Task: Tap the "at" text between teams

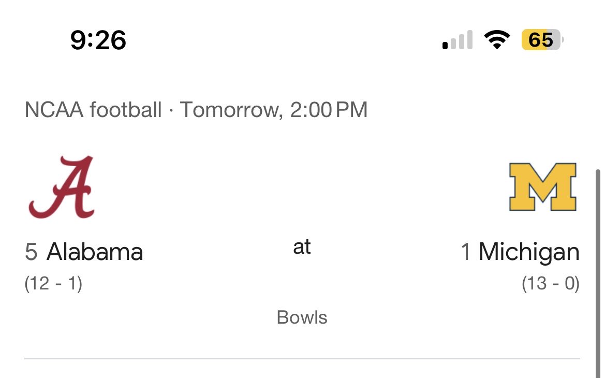Action: pos(302,248)
